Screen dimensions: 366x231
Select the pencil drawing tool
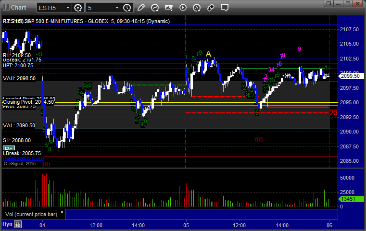[141, 8]
